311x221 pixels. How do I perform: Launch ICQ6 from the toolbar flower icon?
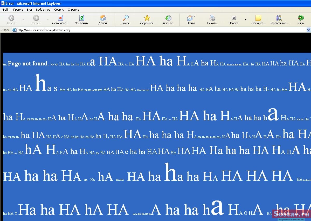click(x=301, y=18)
